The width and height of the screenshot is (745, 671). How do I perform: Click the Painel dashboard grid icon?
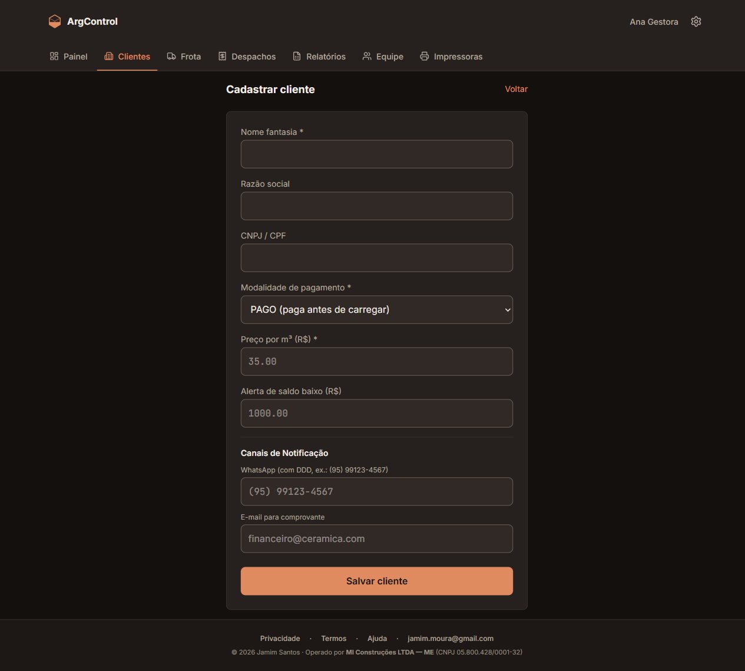pyautogui.click(x=54, y=57)
